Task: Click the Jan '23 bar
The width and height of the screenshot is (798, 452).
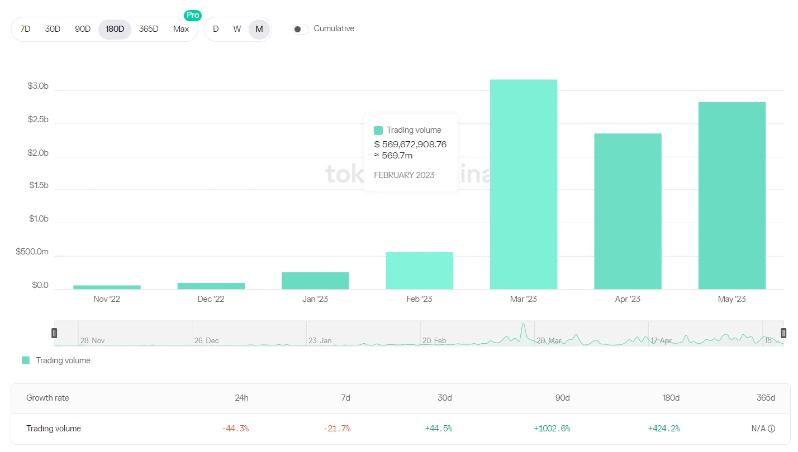Action: click(315, 281)
